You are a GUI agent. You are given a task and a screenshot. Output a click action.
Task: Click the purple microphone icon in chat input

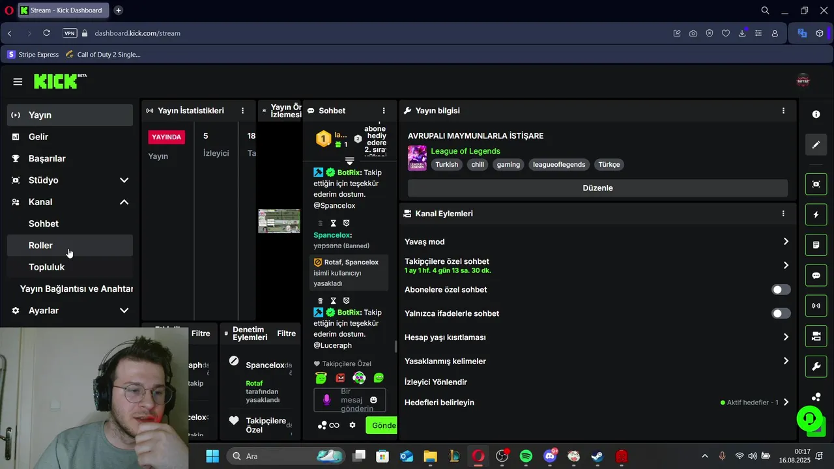coord(326,399)
